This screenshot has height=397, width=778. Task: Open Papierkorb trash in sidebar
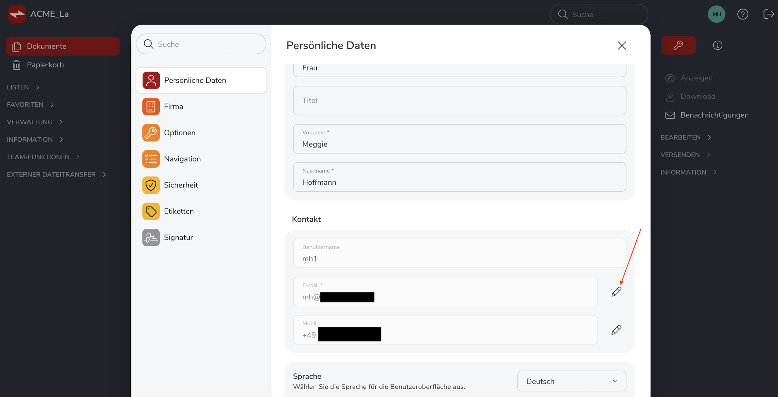coord(45,65)
